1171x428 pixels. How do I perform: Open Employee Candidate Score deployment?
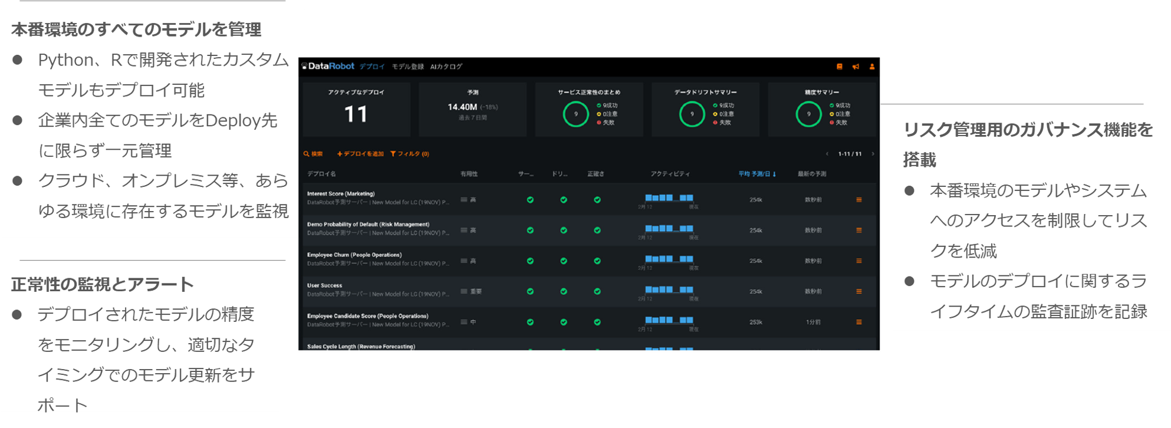pos(367,317)
